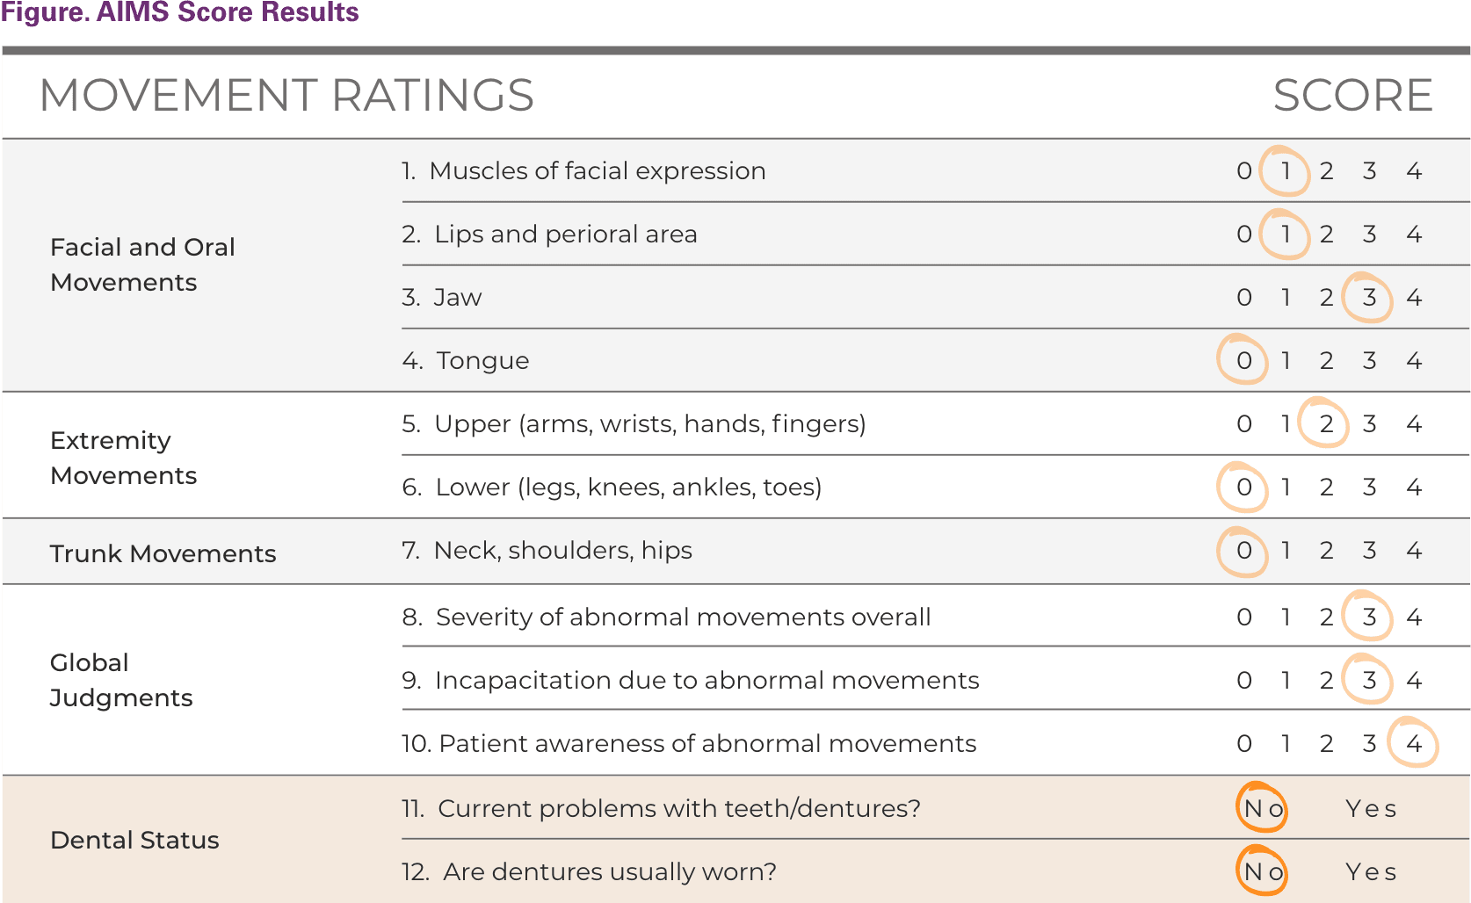Choose score 0 for Neck, shoulders, hips
This screenshot has height=903, width=1471.
1243,550
